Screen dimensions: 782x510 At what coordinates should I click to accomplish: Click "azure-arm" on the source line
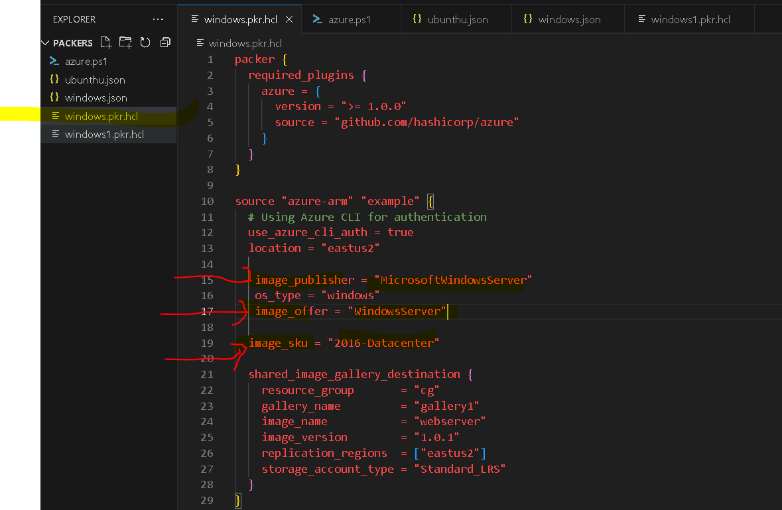coord(317,202)
